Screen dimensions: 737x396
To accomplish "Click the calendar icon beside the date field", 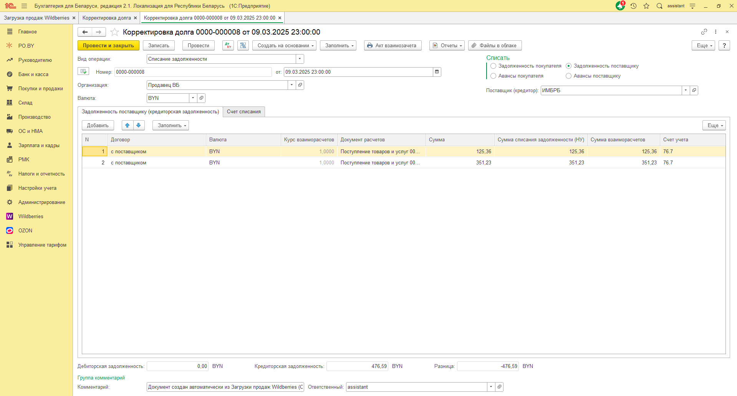I will click(x=437, y=72).
